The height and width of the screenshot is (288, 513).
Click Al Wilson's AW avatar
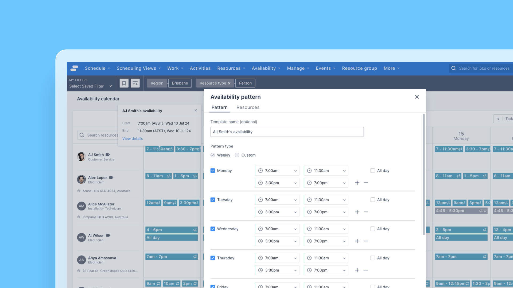point(81,237)
